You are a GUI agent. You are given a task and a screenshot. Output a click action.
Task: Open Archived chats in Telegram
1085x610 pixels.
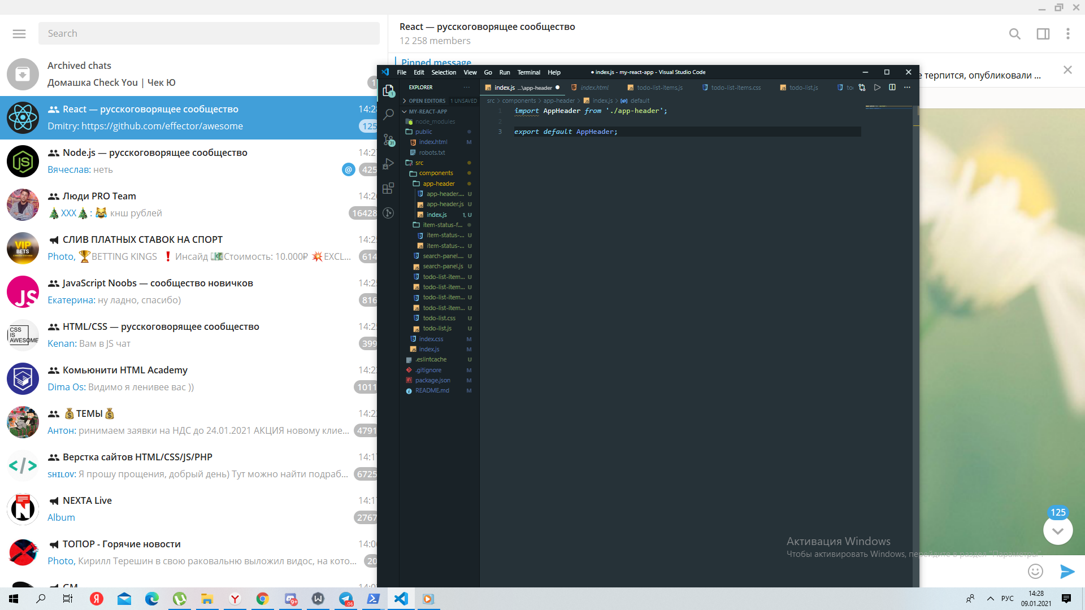pyautogui.click(x=189, y=74)
